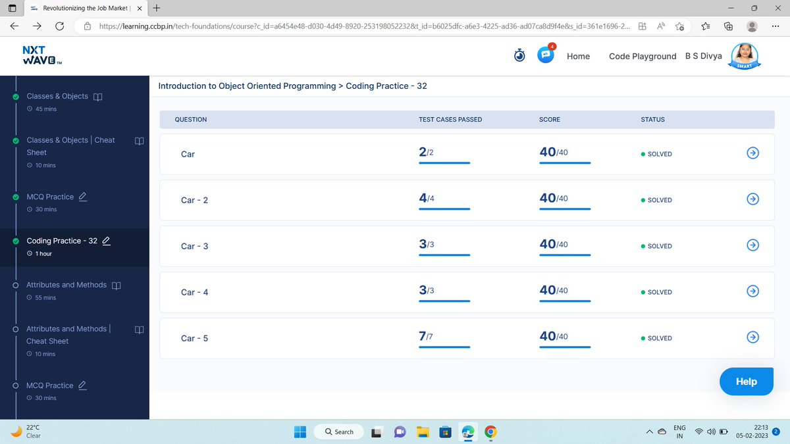Open weather widget showing 22°C Clear
The image size is (790, 444).
(x=26, y=432)
